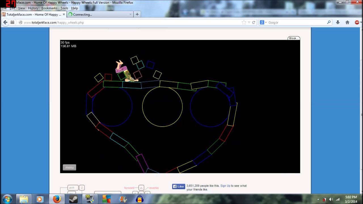Reload the Happy Wheels page
The image size is (363, 204).
pyautogui.click(x=254, y=22)
